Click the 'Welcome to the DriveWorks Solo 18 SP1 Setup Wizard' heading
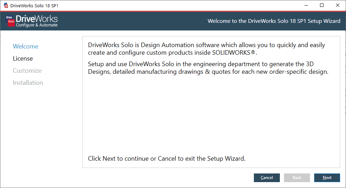Viewport: 346px width, 188px height. pos(274,21)
